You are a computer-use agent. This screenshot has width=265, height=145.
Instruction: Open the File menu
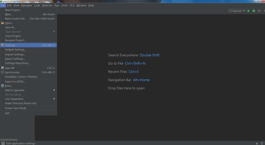3,5
